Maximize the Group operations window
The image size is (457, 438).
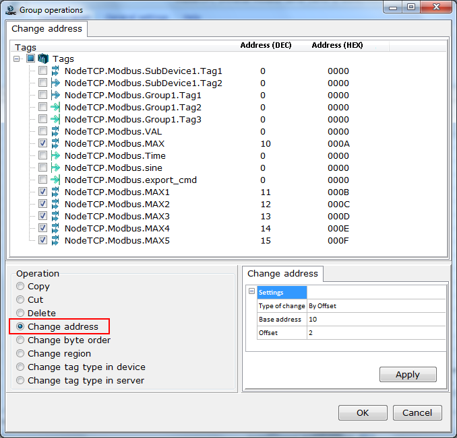click(411, 7)
